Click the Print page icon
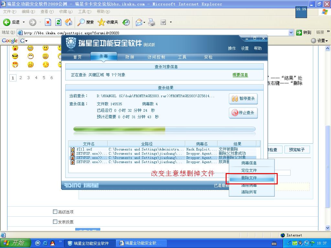The height and width of the screenshot is (248, 331). [x=152, y=22]
